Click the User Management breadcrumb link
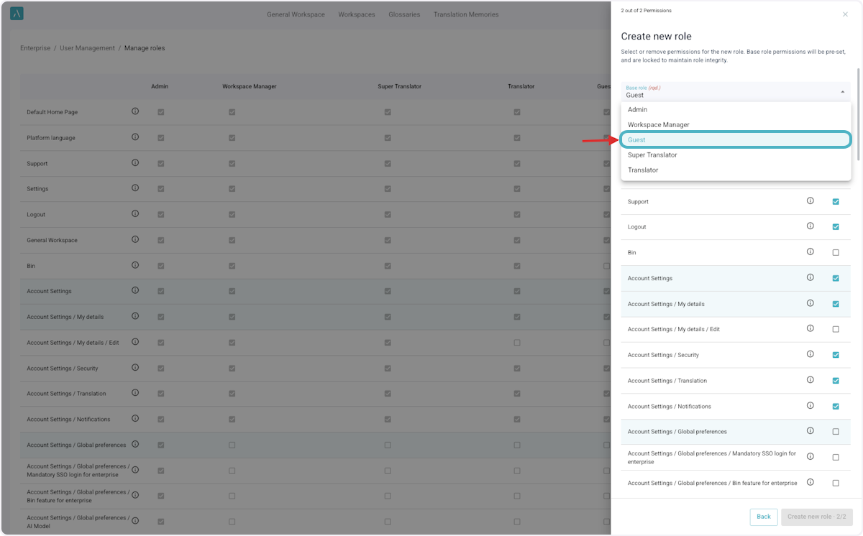The height and width of the screenshot is (536, 863). pos(87,48)
